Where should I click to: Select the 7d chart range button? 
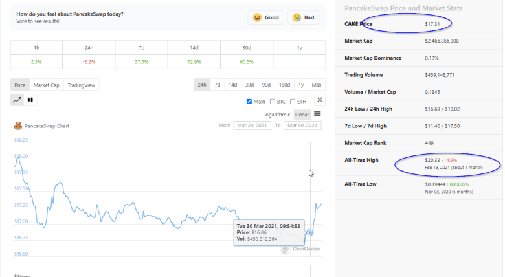218,85
